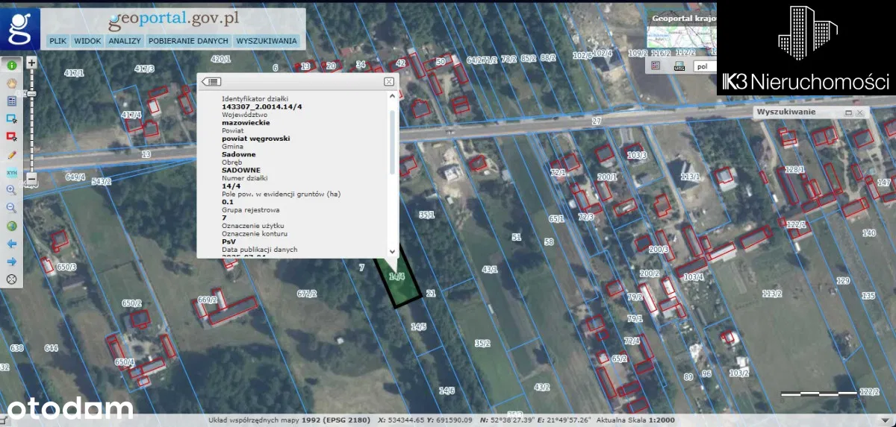
Task: Click the XYH coordinates tool
Action: click(x=12, y=173)
